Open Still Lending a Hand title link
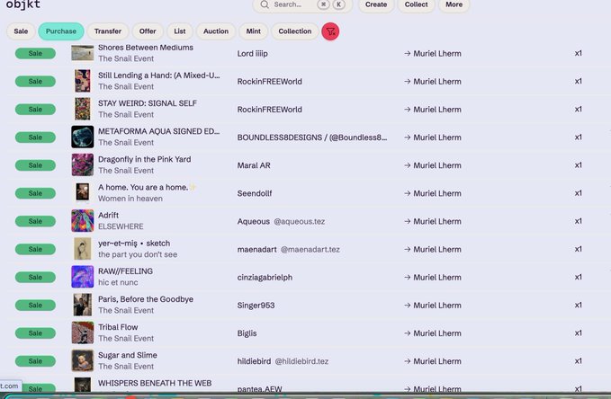611x399 pixels. click(159, 75)
